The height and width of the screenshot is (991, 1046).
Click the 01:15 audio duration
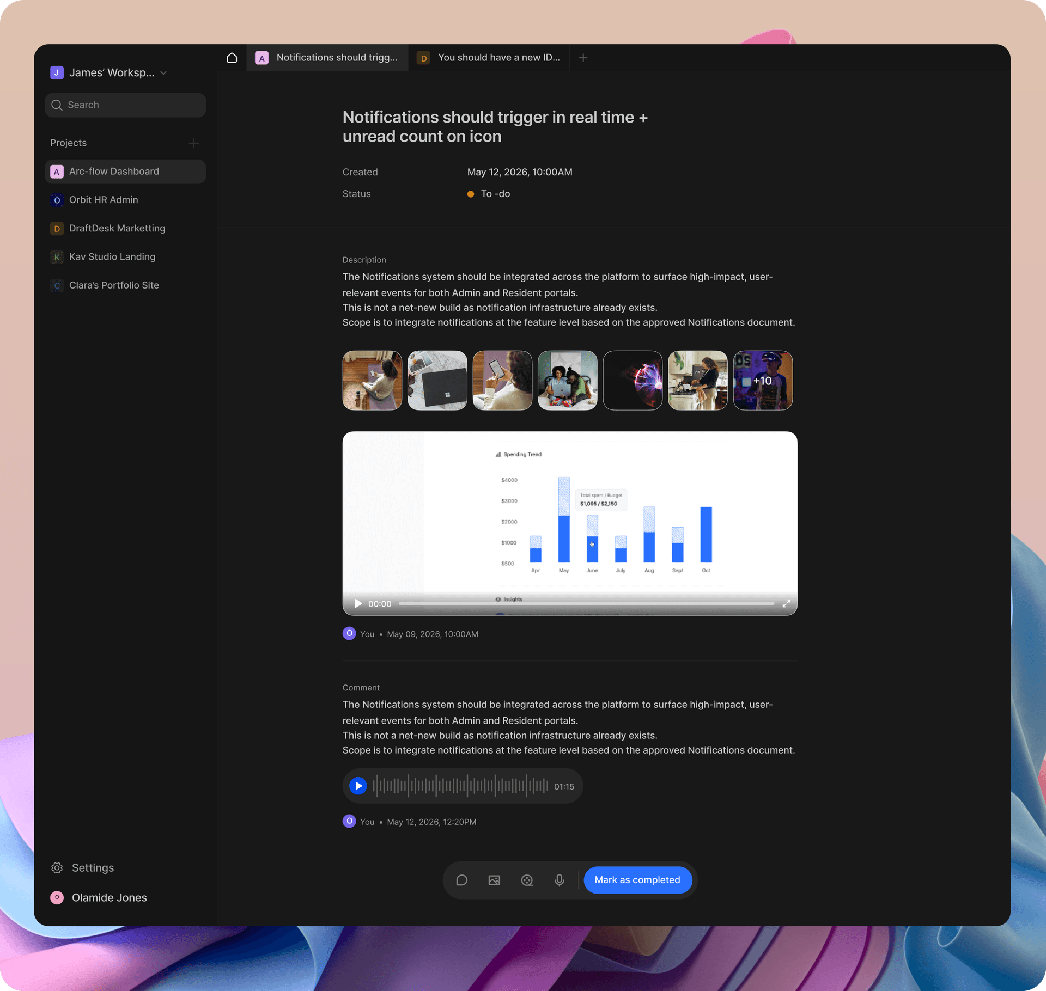[x=564, y=787]
